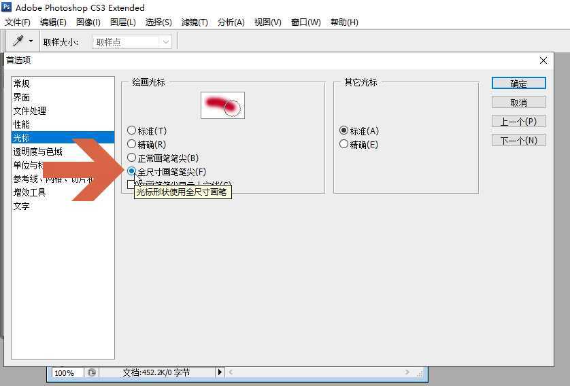Open the 滤镜(T) menu
570x386 pixels.
coord(195,22)
